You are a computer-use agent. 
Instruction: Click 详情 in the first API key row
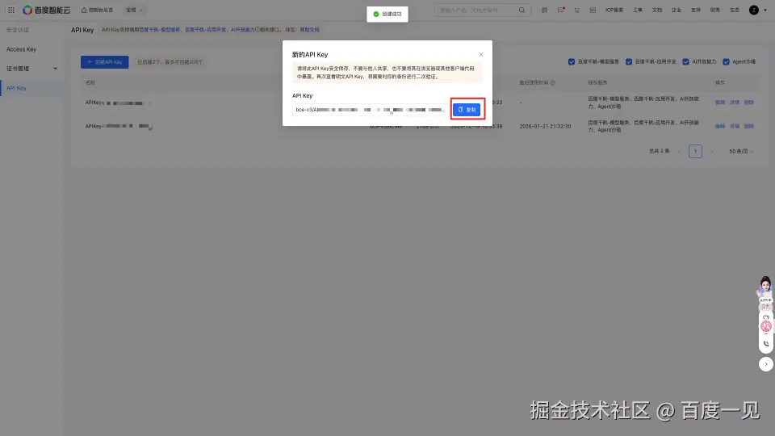735,103
